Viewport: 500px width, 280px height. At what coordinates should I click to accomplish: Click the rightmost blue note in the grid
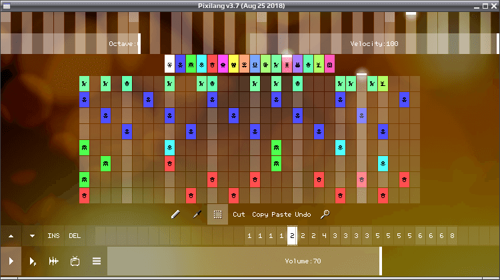coord(405,100)
